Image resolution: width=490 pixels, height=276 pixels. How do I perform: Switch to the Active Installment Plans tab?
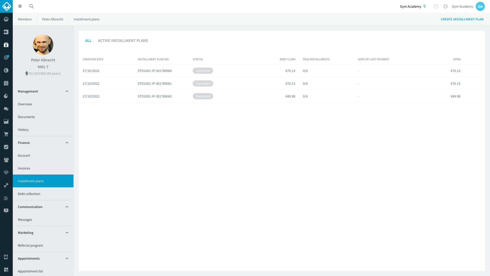123,41
